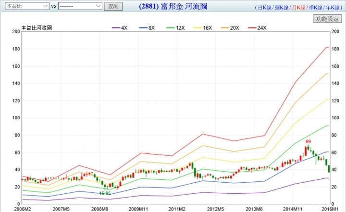
Task: Toggle the 8X blue legend entry
Action: [147, 28]
